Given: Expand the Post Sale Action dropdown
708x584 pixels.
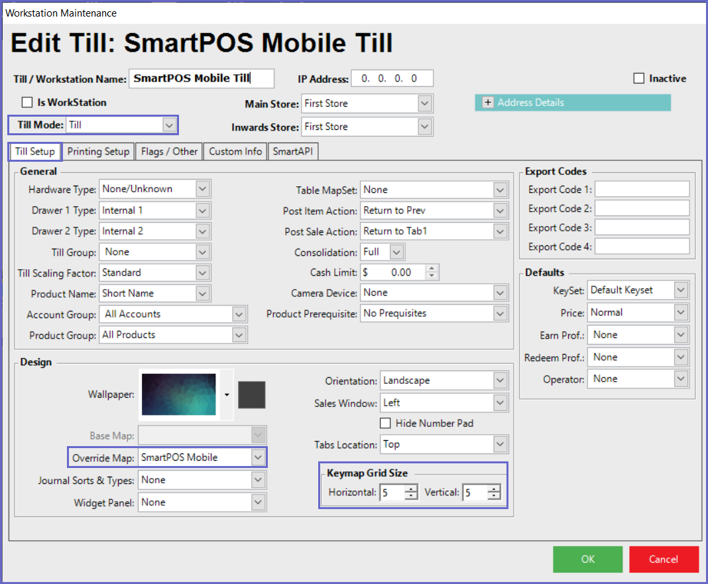Looking at the screenshot, I should (x=500, y=231).
